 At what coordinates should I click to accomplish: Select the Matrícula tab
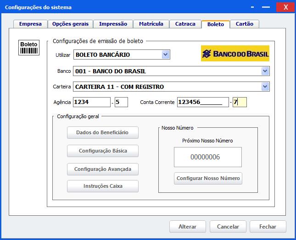click(151, 24)
